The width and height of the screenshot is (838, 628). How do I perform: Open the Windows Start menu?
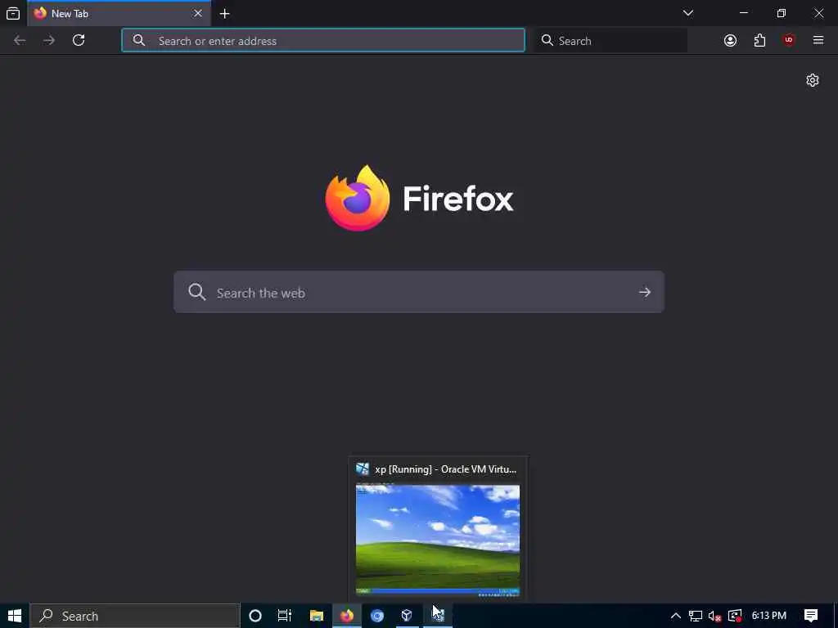(x=15, y=616)
